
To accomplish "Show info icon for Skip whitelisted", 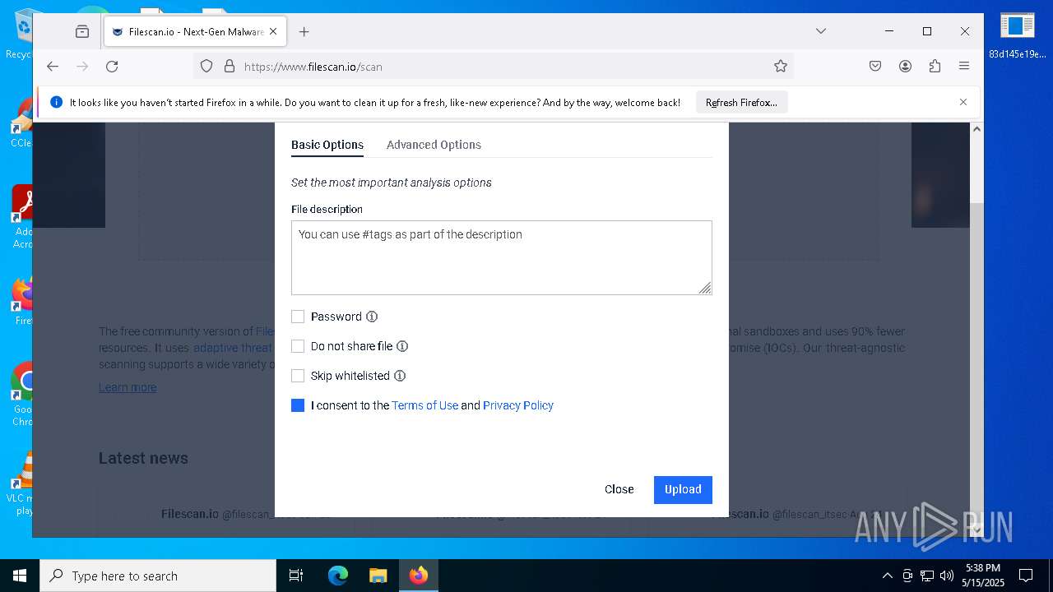I will click(400, 376).
